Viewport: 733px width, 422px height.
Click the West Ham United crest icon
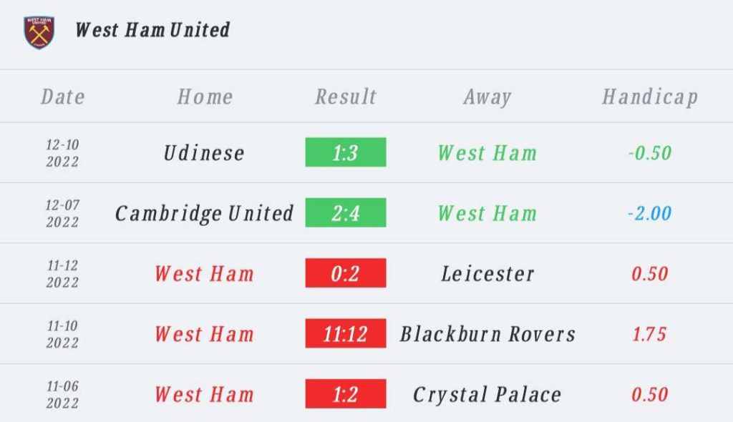click(39, 31)
